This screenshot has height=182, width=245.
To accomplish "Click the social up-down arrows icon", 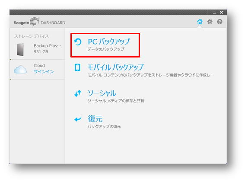I will click(78, 93).
